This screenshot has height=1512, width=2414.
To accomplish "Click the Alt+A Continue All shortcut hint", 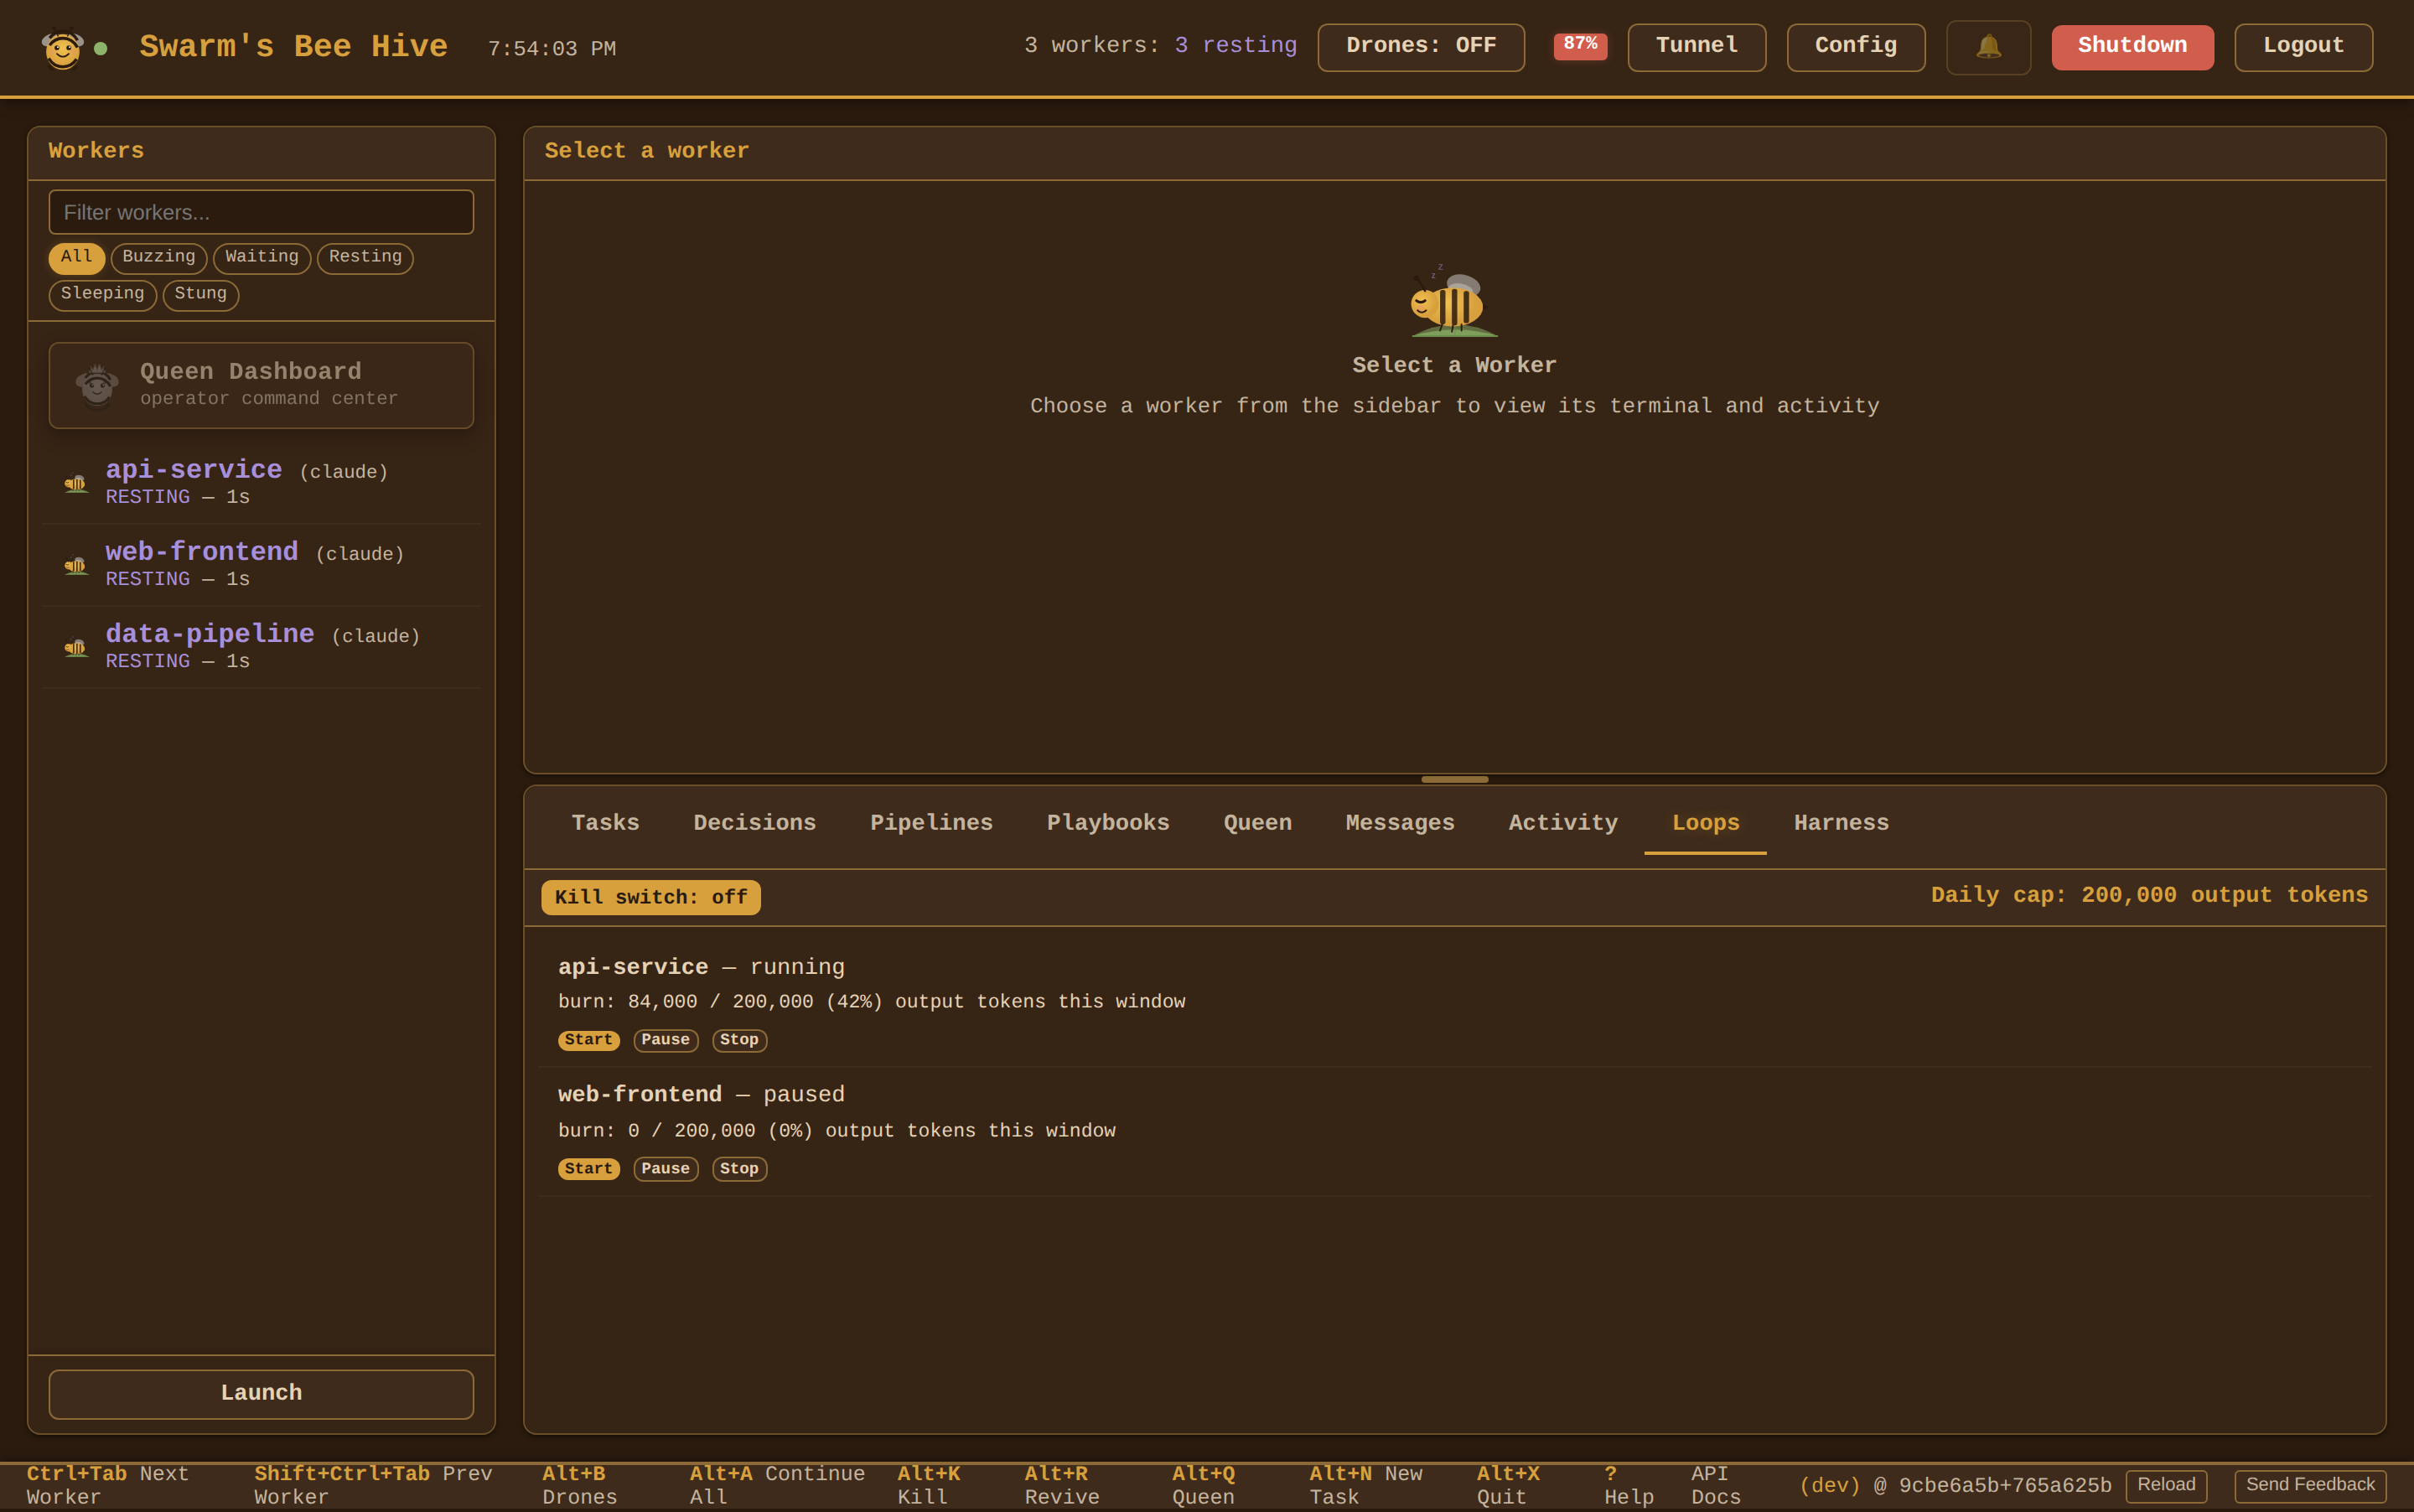I will click(x=777, y=1485).
